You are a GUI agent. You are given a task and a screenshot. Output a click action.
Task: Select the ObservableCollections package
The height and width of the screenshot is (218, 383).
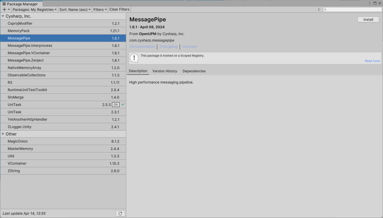(63, 75)
